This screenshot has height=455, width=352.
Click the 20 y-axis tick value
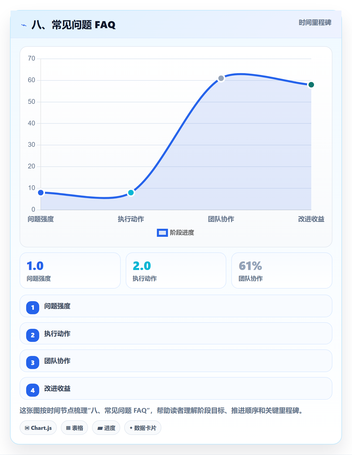click(31, 166)
